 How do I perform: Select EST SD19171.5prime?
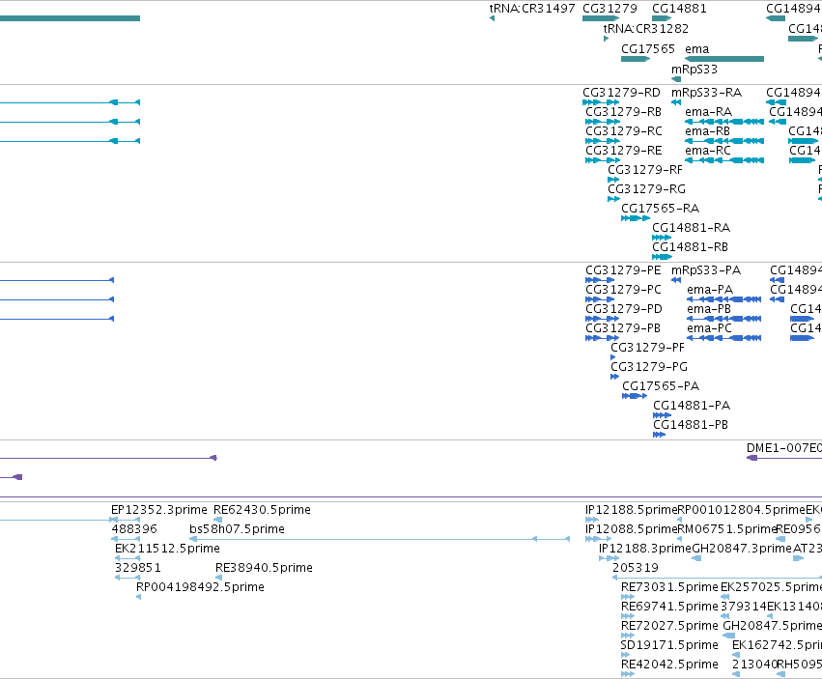669,645
